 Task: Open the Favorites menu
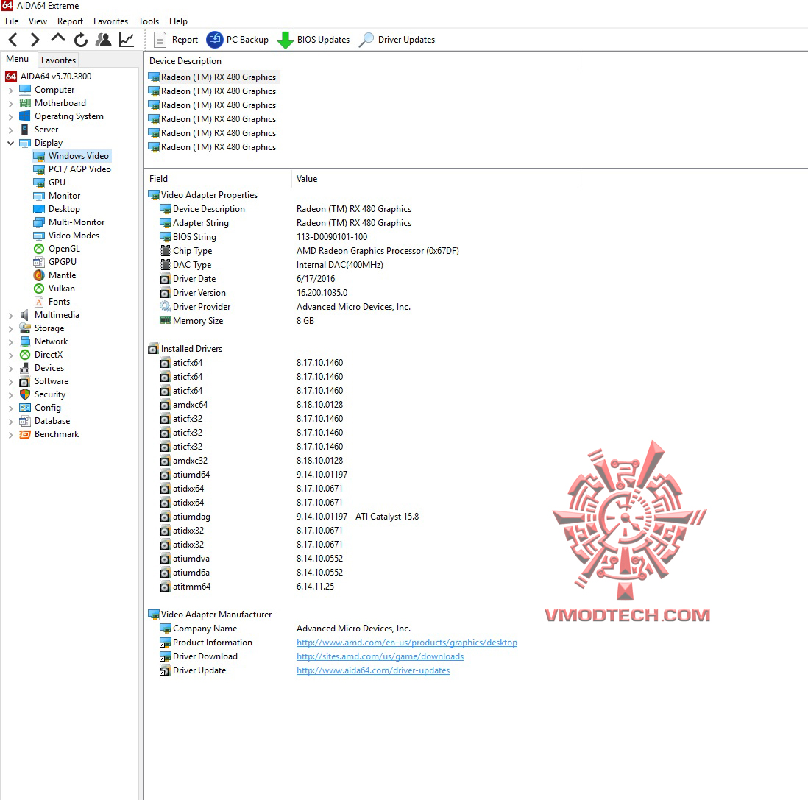[x=111, y=21]
